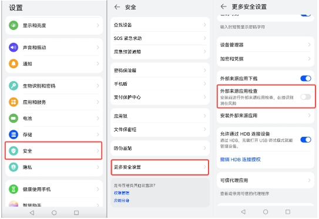Tap the Sound and vibration (声音和振动) row chevron

[98, 48]
